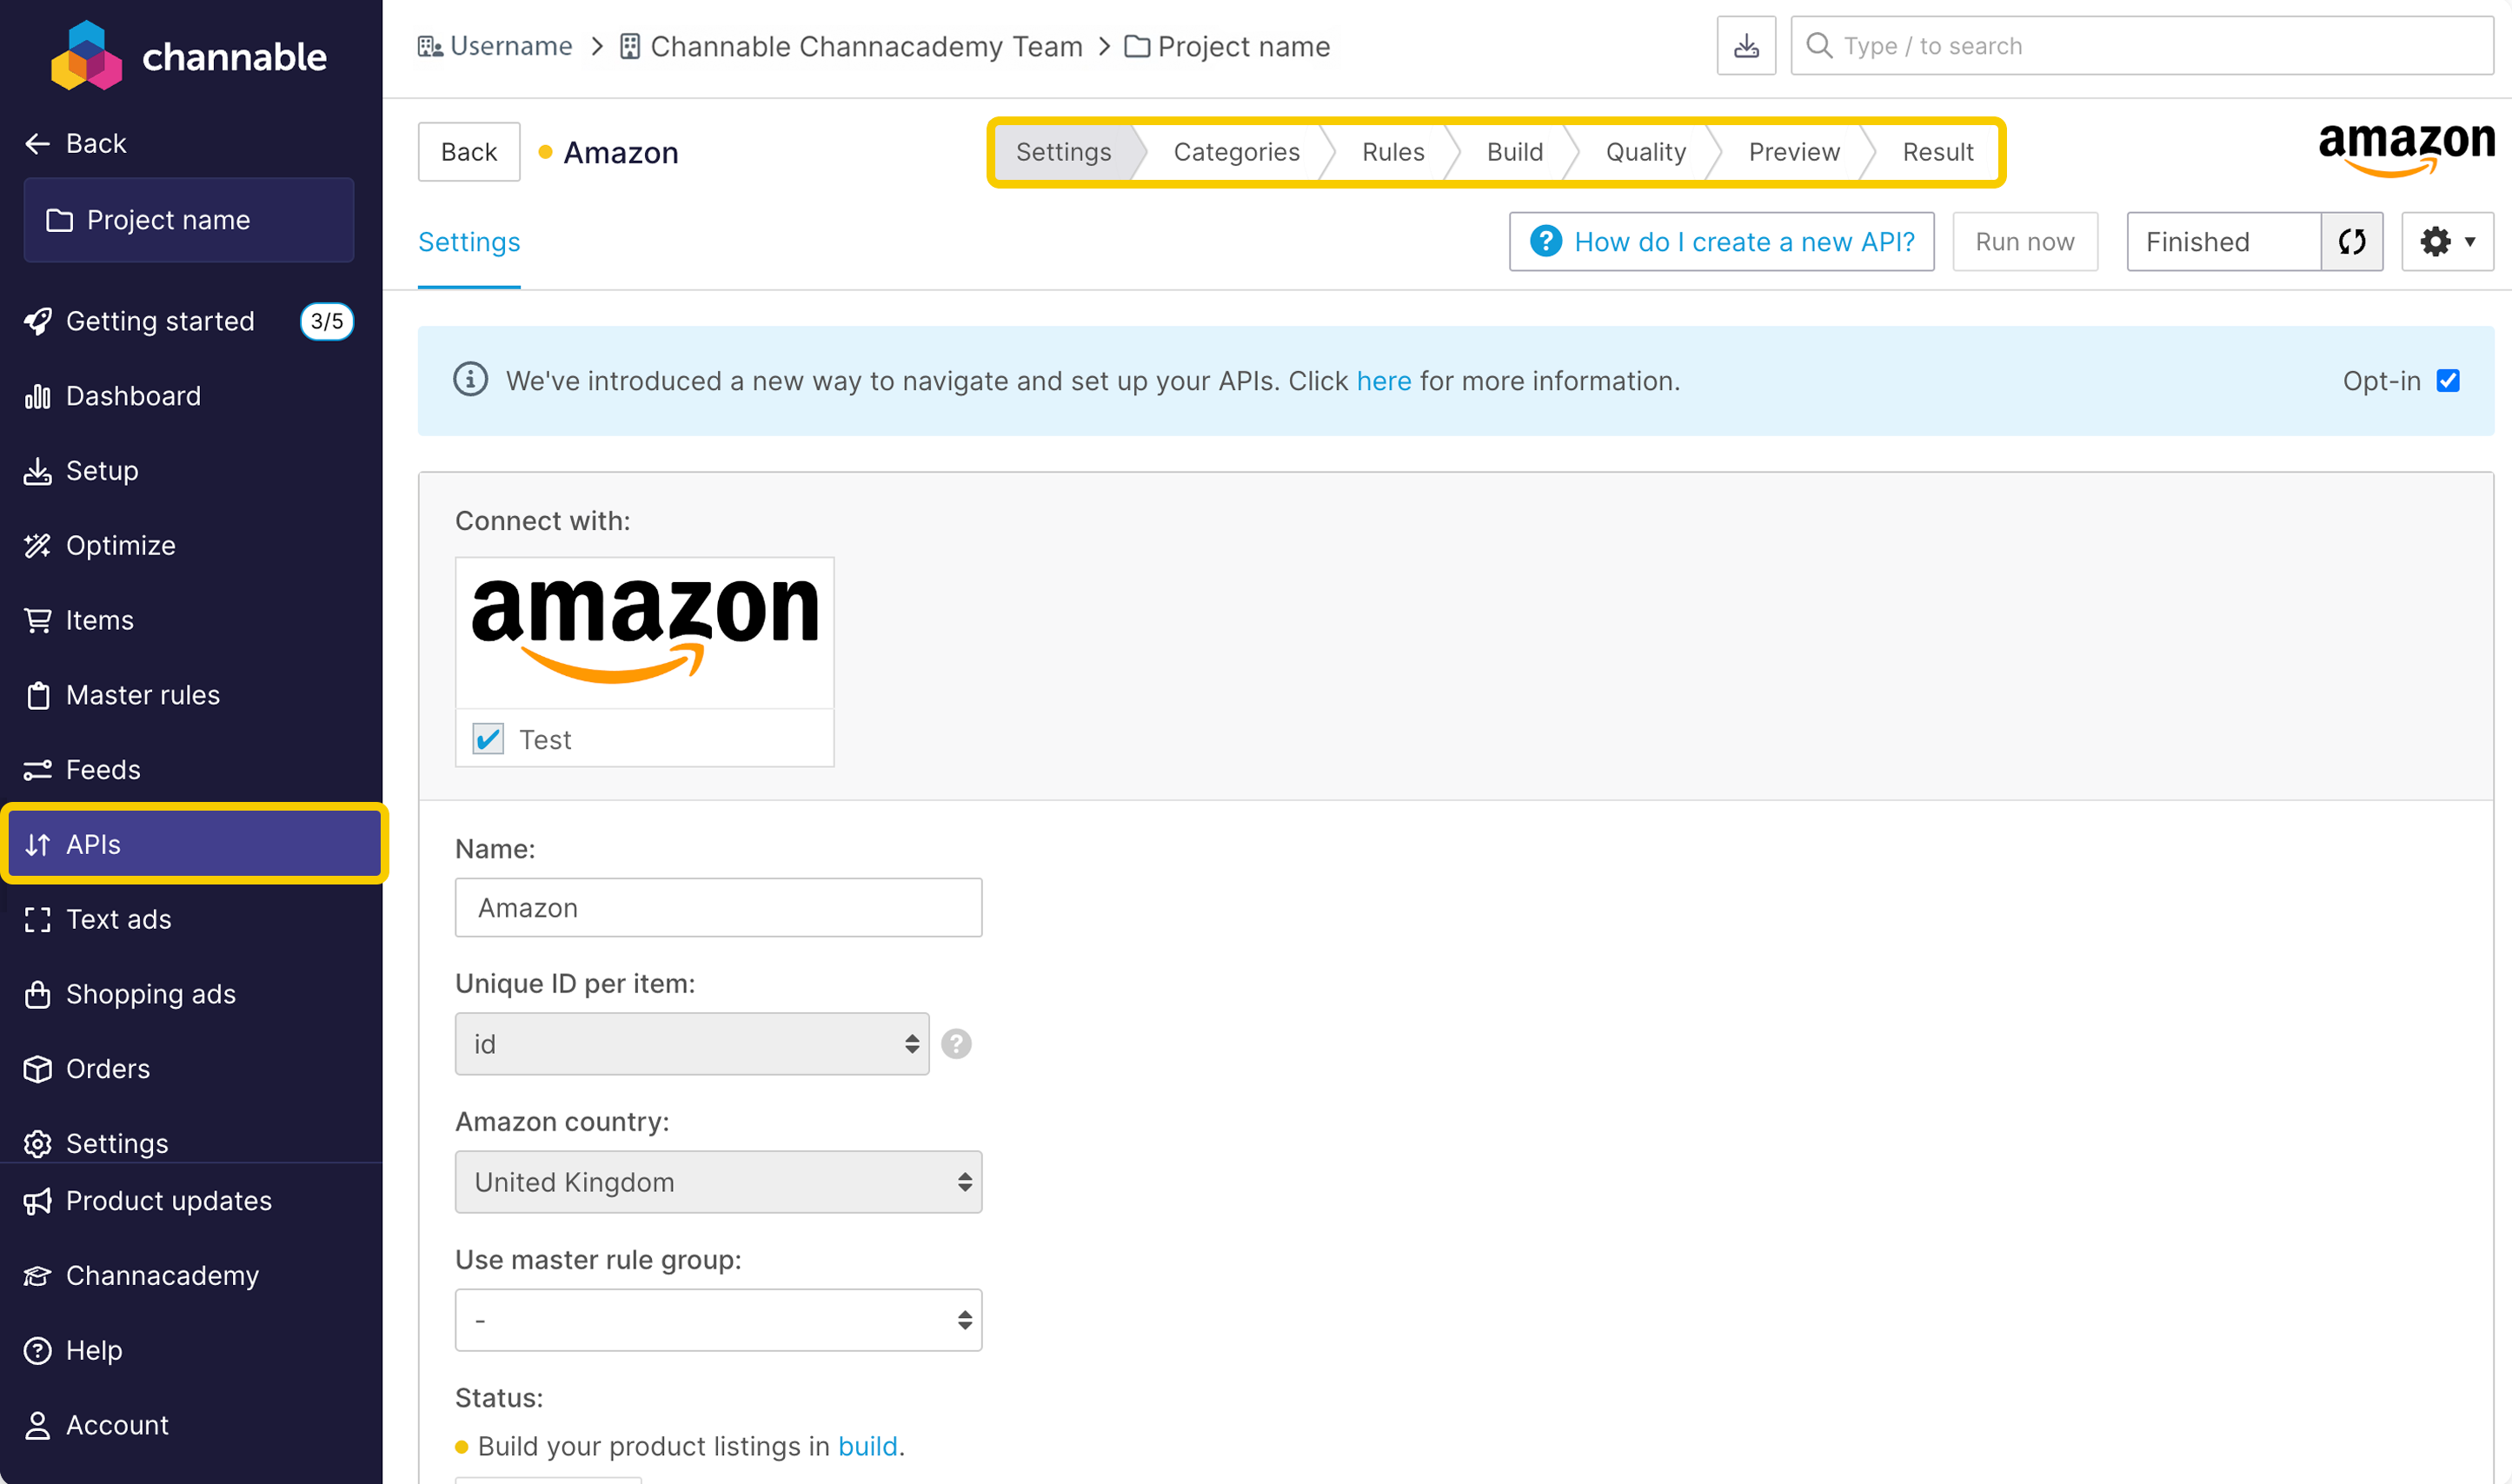Open the Use master rule group dropdown
2512x1484 pixels.
(x=718, y=1320)
